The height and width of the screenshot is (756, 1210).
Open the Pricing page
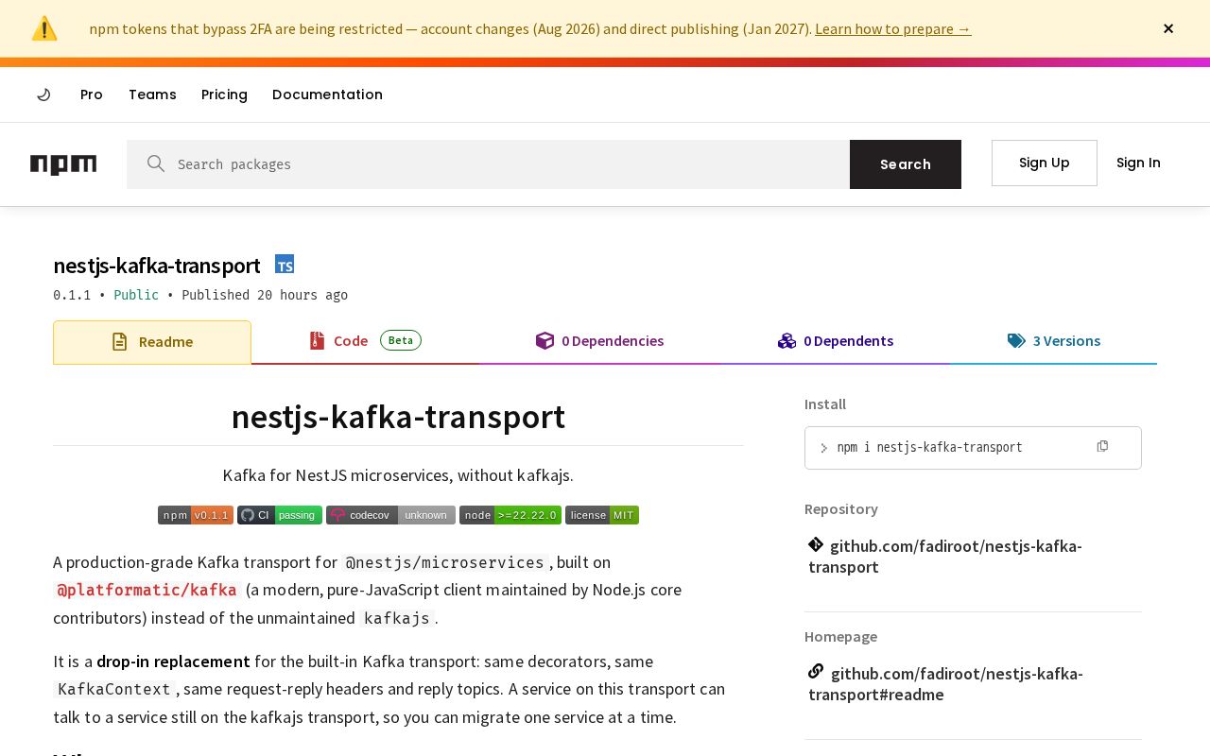point(224,94)
